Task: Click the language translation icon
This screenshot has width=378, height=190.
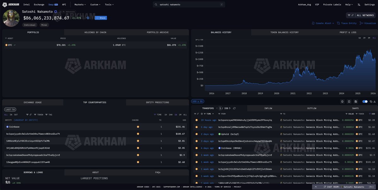Action: pyautogui.click(x=359, y=5)
